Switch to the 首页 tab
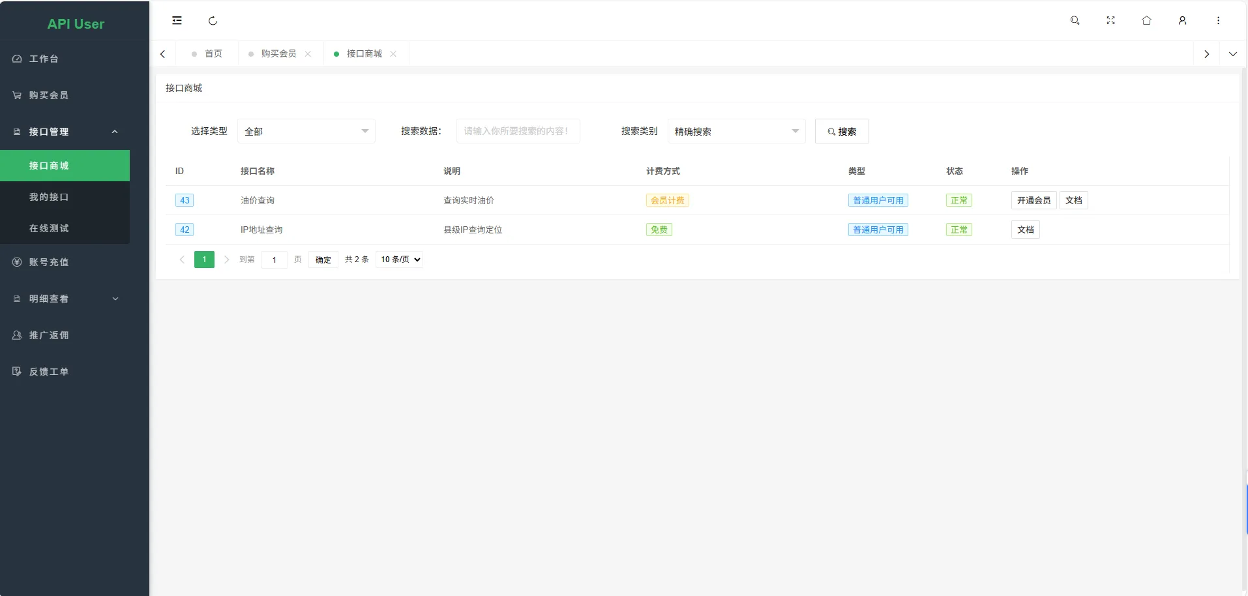1248x596 pixels. point(212,53)
